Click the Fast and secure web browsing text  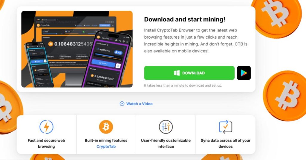[46, 143]
